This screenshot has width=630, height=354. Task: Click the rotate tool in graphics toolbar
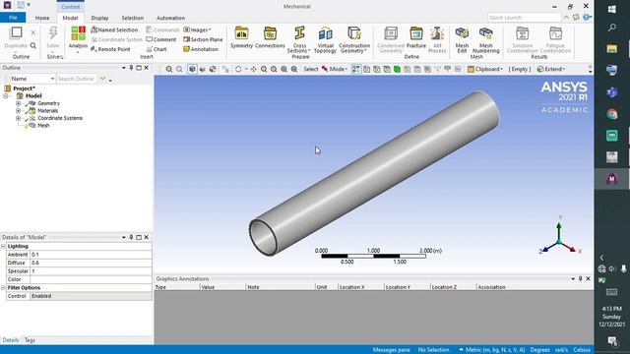(238, 69)
